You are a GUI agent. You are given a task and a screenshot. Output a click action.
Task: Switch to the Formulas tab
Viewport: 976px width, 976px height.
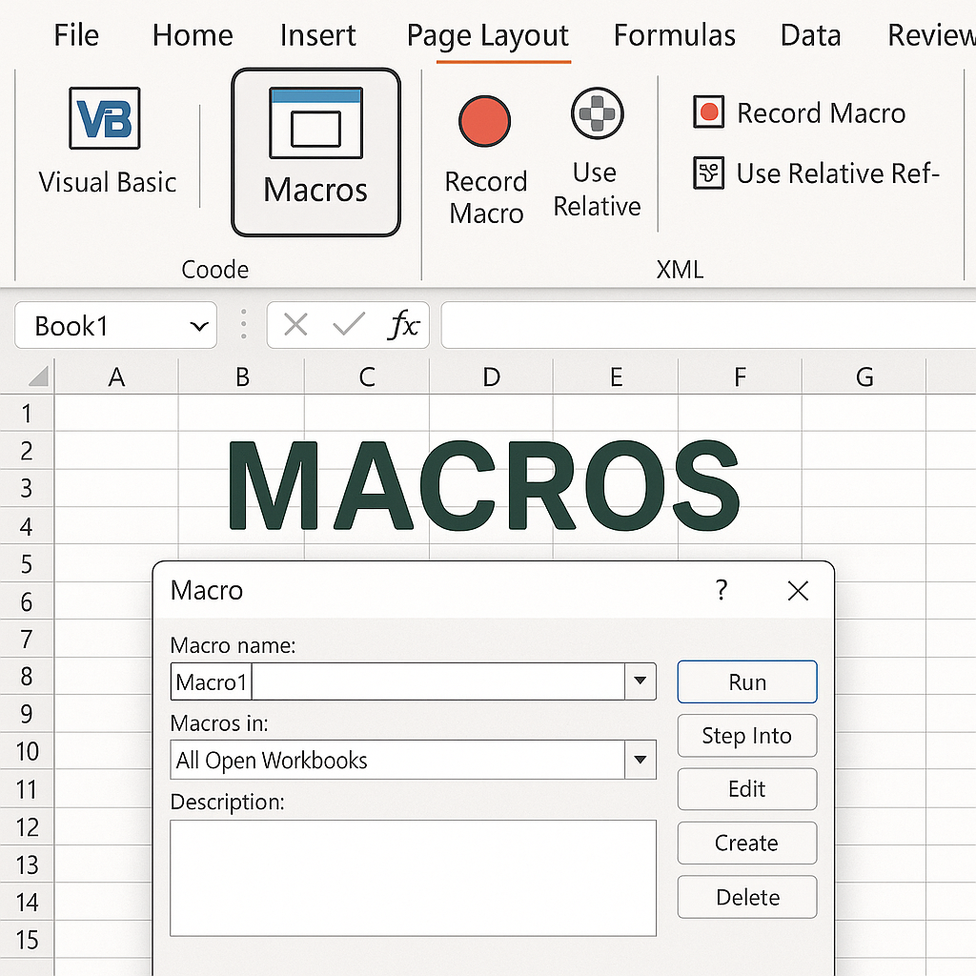pos(674,36)
